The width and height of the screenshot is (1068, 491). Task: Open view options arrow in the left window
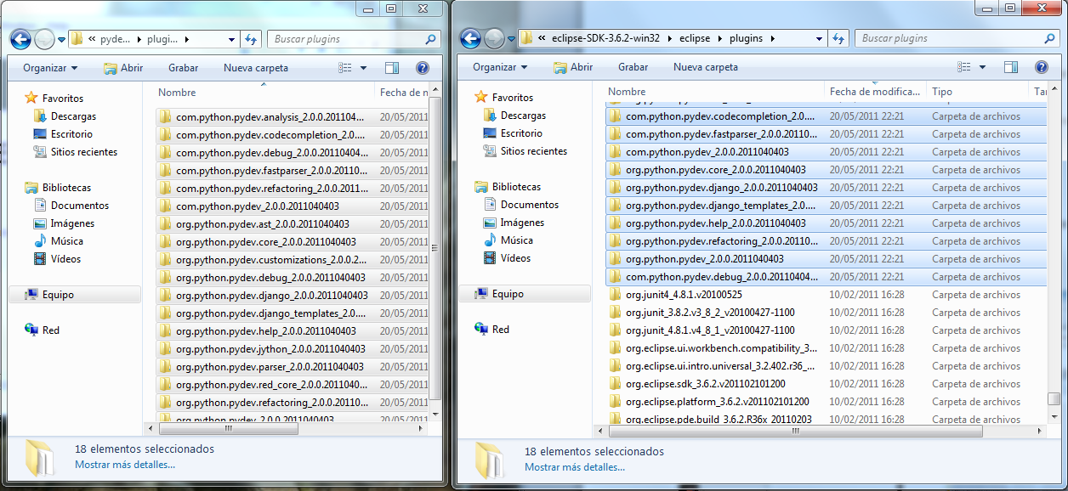[363, 68]
